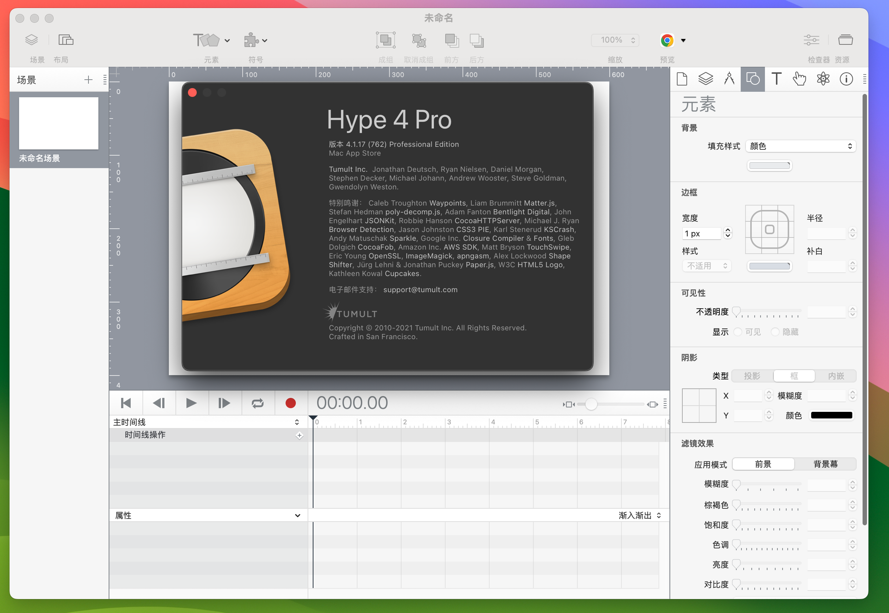Open the Text inspector
This screenshot has height=613, width=889.
point(776,79)
